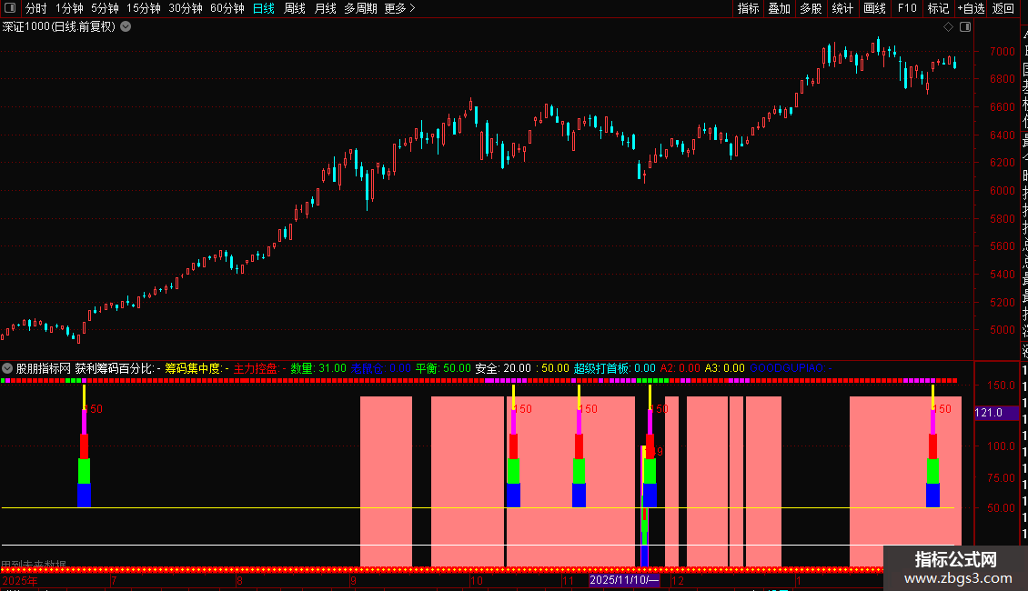
Task: Click the 股朋指标网 indicator name
Action: tap(44, 368)
